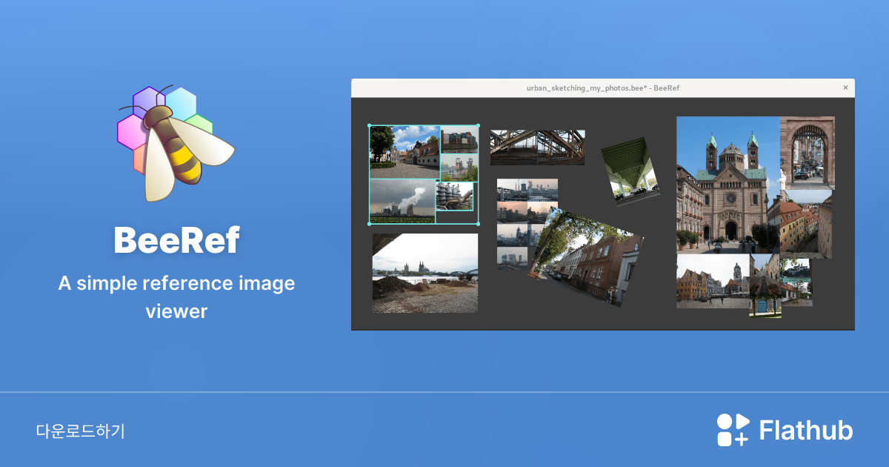Close the BeeRef window
The image size is (889, 467).
(845, 87)
